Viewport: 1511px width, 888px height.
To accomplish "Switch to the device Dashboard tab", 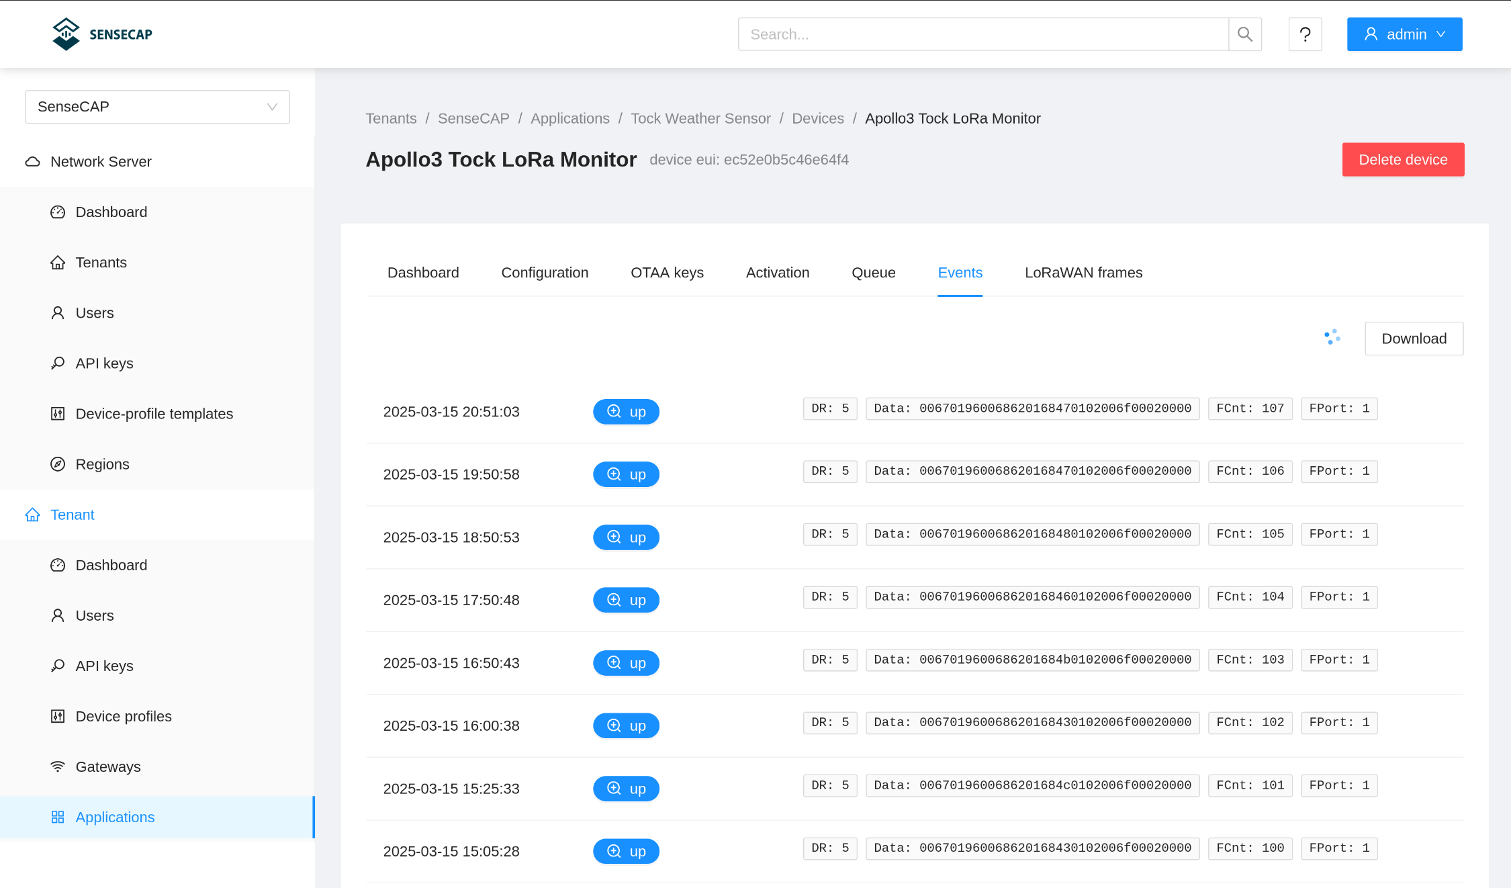I will pos(423,273).
